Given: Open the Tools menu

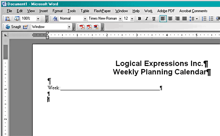Looking at the screenshot, I should [x=71, y=11].
